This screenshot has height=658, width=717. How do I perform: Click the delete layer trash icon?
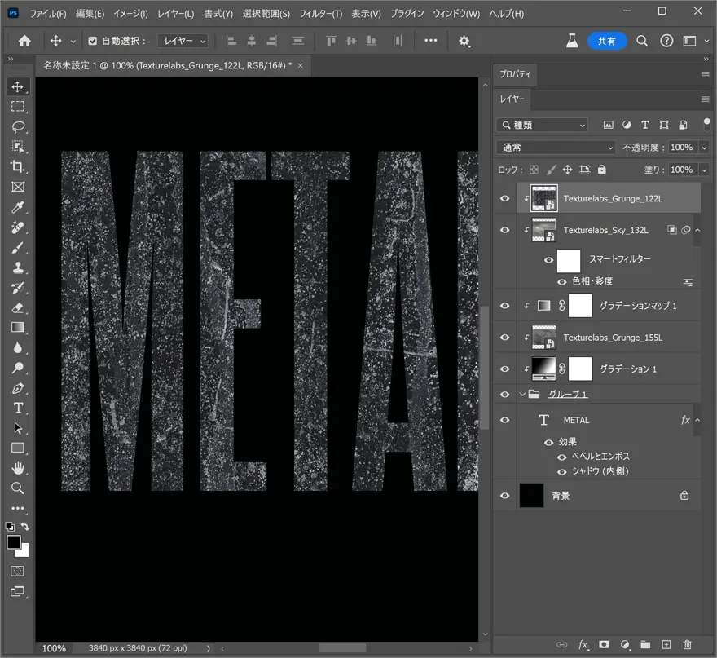pos(687,645)
